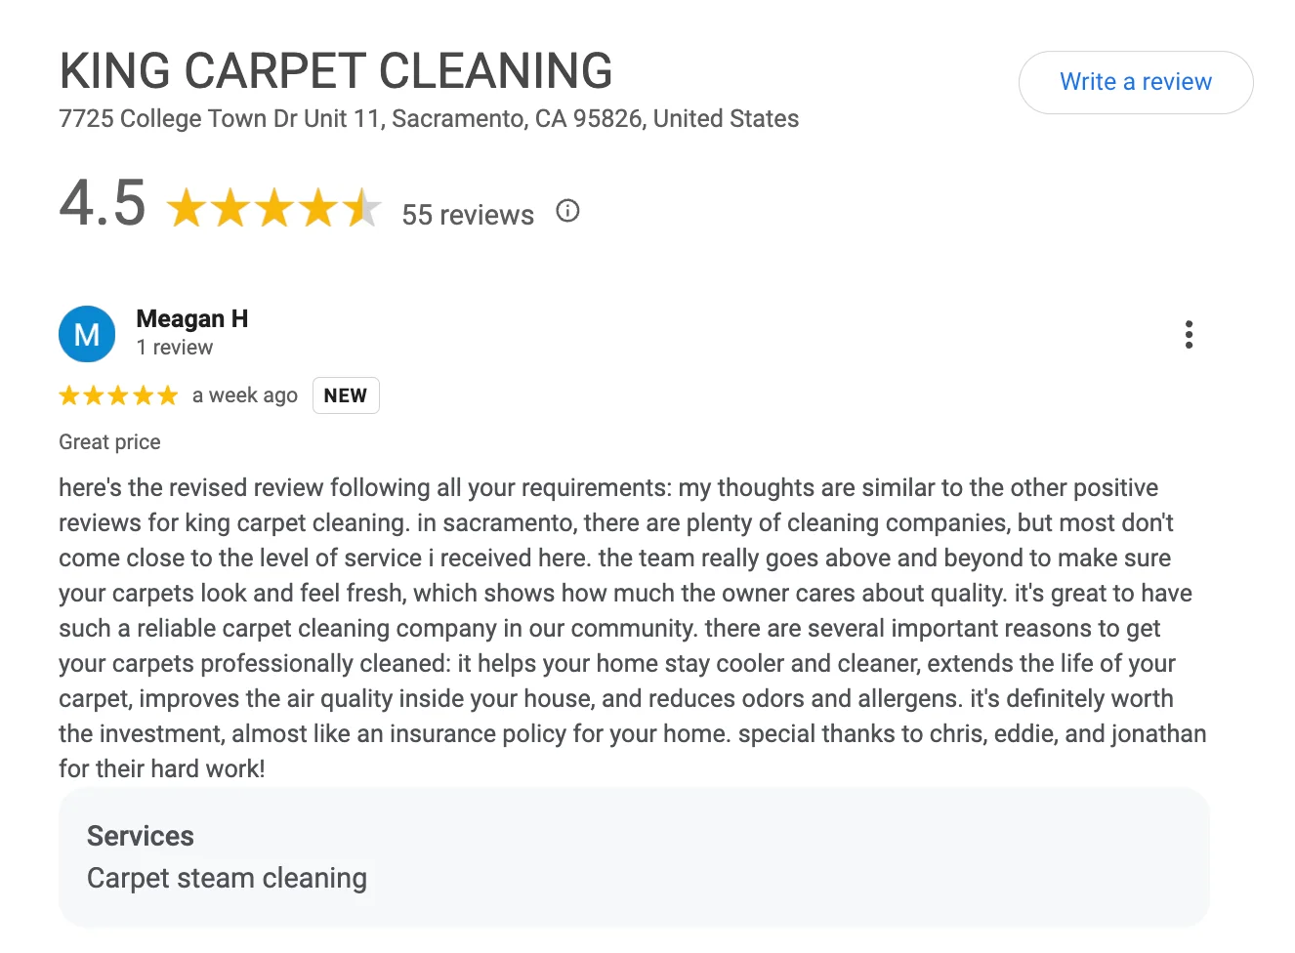The width and height of the screenshot is (1295, 953).
Task: Click the 'a week ago' timestamp
Action: [x=245, y=395]
